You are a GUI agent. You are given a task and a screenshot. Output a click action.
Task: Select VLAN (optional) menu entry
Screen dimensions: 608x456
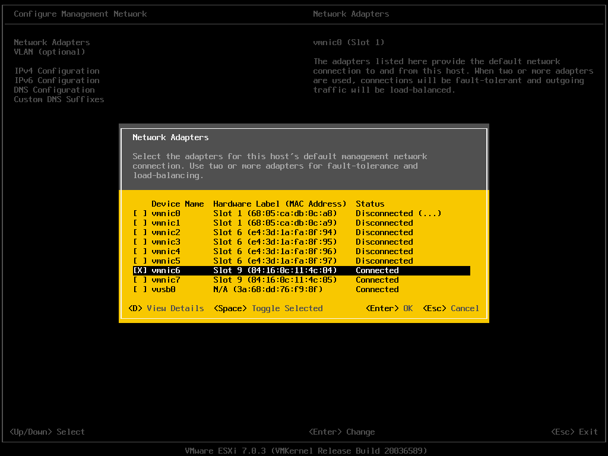coord(49,52)
